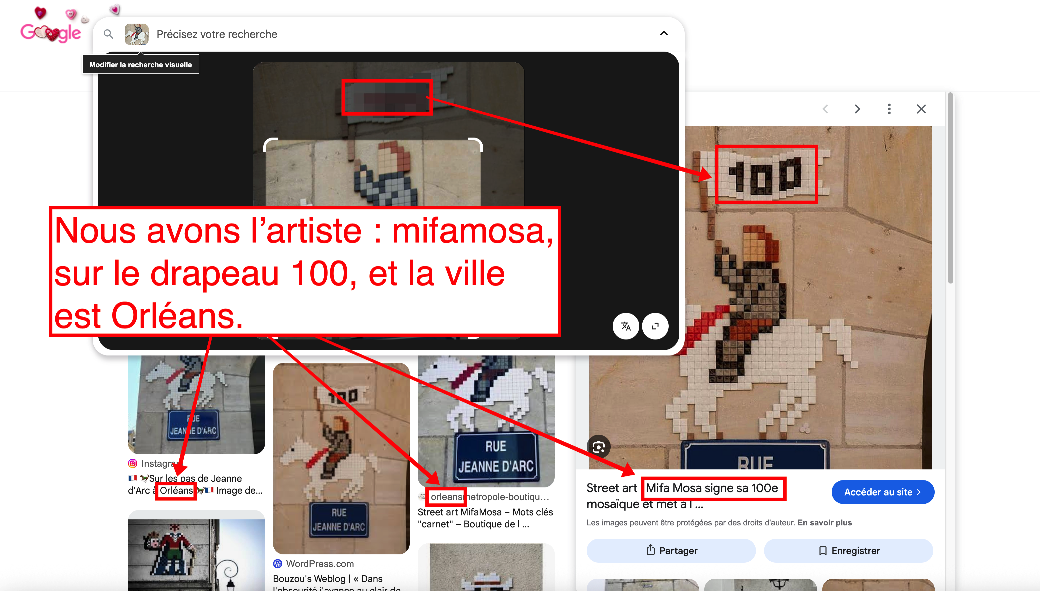Open the site with Accéder au site
Image resolution: width=1040 pixels, height=591 pixels.
click(x=883, y=491)
